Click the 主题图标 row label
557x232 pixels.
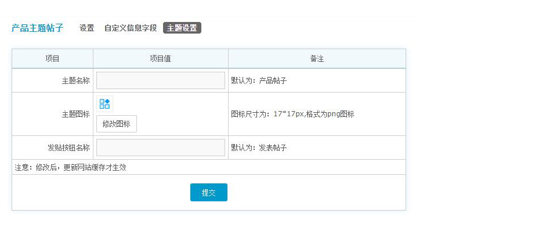pos(75,115)
